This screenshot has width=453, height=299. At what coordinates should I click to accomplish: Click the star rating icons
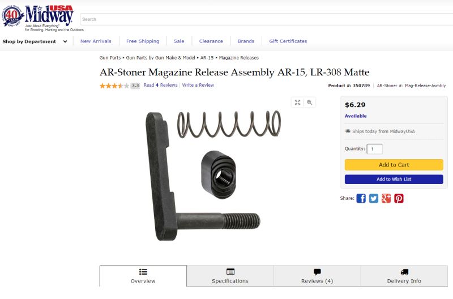tap(114, 86)
